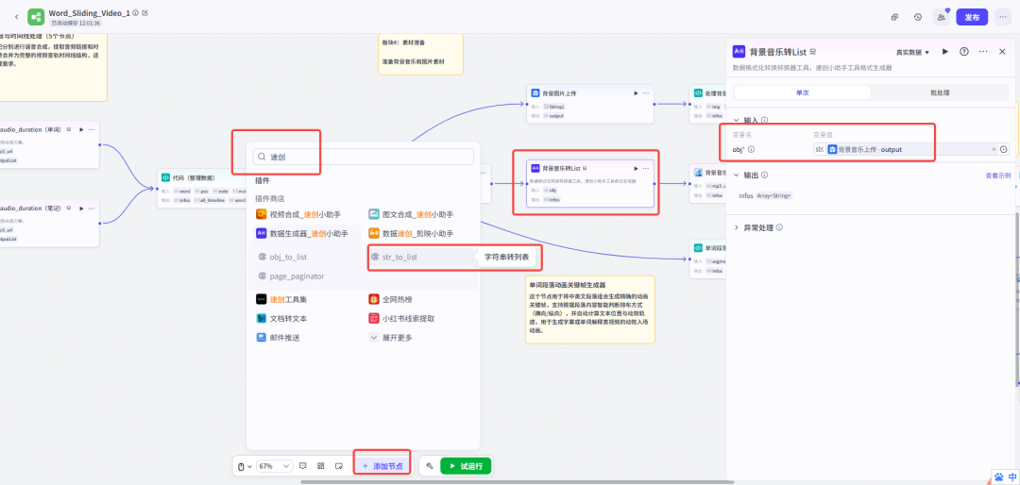Open collaborators icon in header

coord(941,17)
